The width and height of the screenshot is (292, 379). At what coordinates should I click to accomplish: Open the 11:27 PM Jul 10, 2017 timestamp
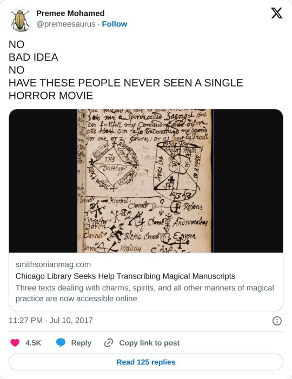pyautogui.click(x=51, y=320)
